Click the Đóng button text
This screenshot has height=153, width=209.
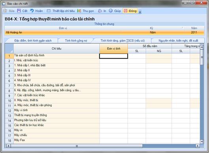tap(133, 11)
